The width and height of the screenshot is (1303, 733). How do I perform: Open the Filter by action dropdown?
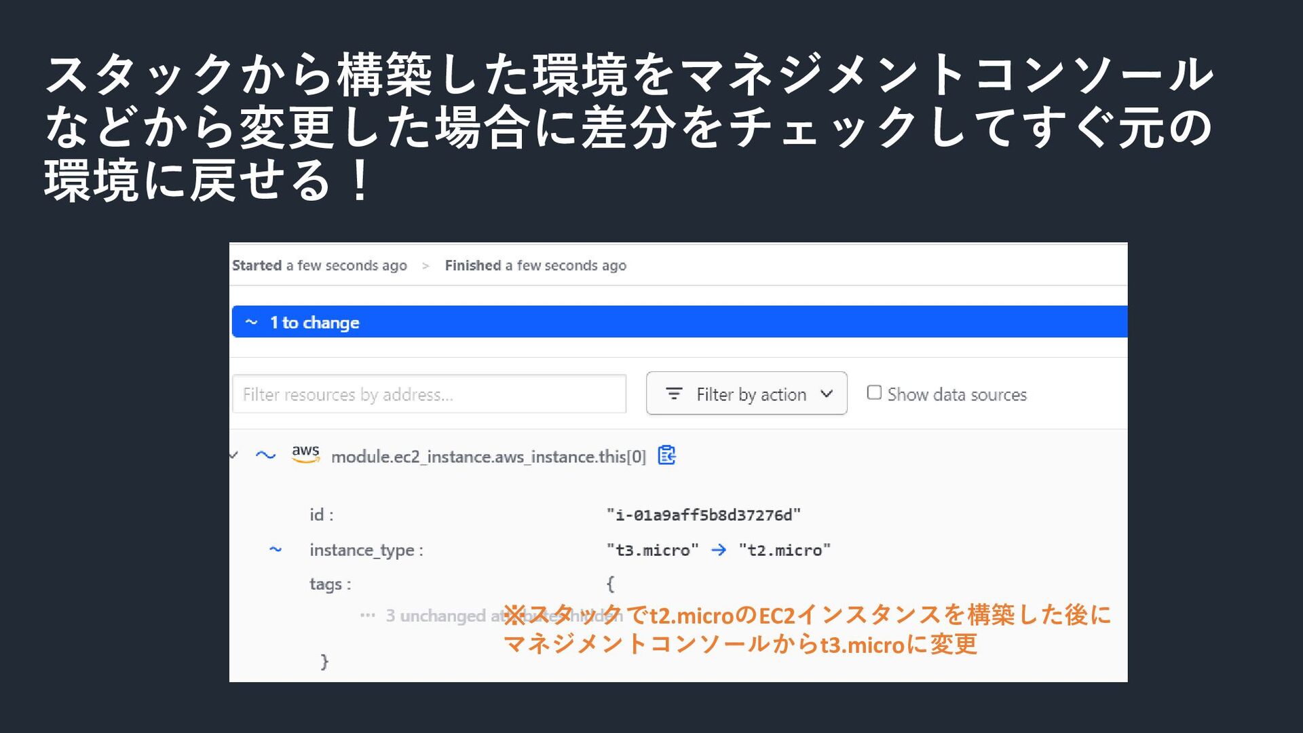(747, 394)
